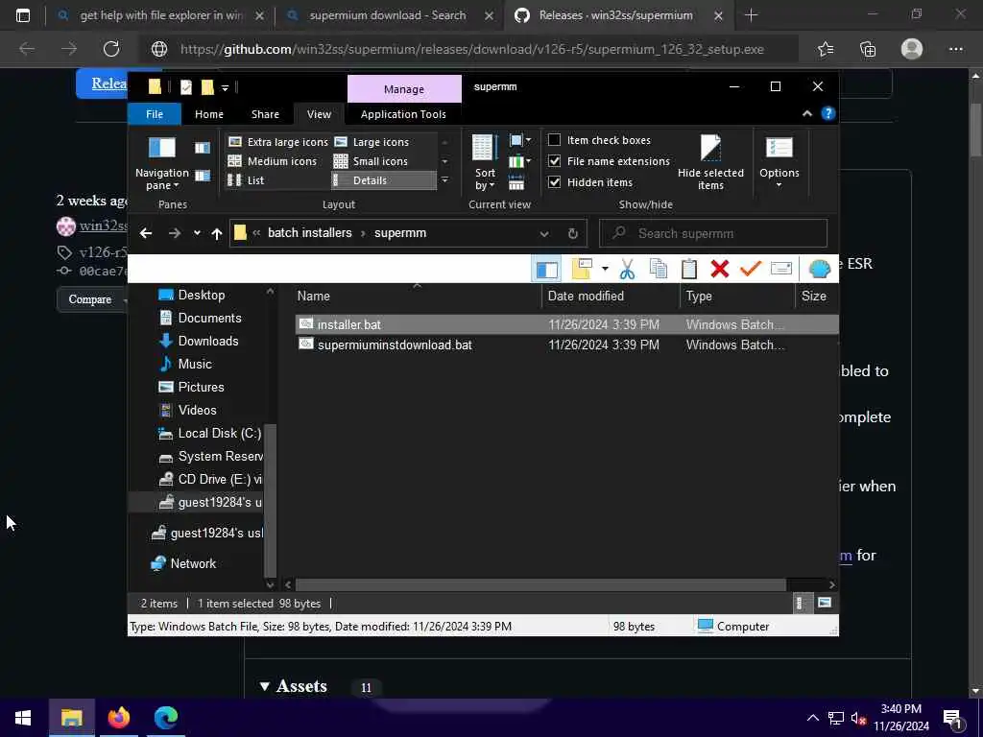Click the Paste clipboard icon
The image size is (983, 737).
click(x=689, y=269)
